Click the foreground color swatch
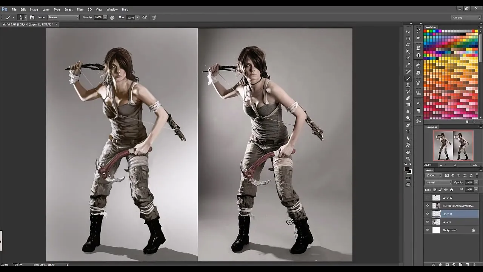The height and width of the screenshot is (272, 483). click(407, 169)
